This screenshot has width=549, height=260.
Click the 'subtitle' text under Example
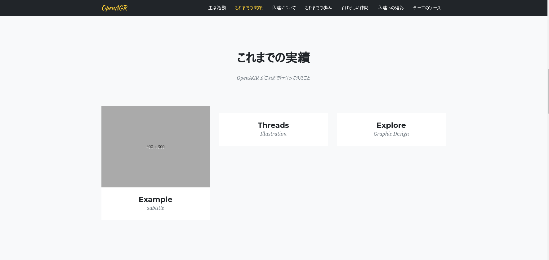tap(155, 208)
